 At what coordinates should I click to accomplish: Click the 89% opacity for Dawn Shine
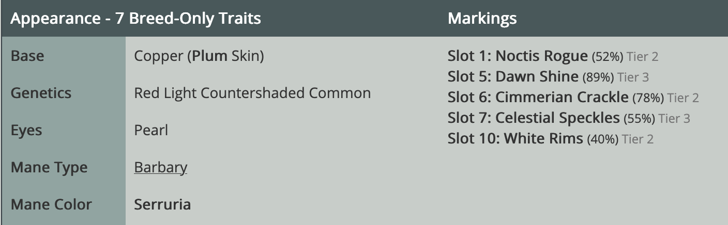pyautogui.click(x=598, y=78)
